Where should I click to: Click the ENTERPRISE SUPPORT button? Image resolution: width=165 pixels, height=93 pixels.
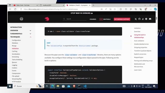(x=122, y=19)
